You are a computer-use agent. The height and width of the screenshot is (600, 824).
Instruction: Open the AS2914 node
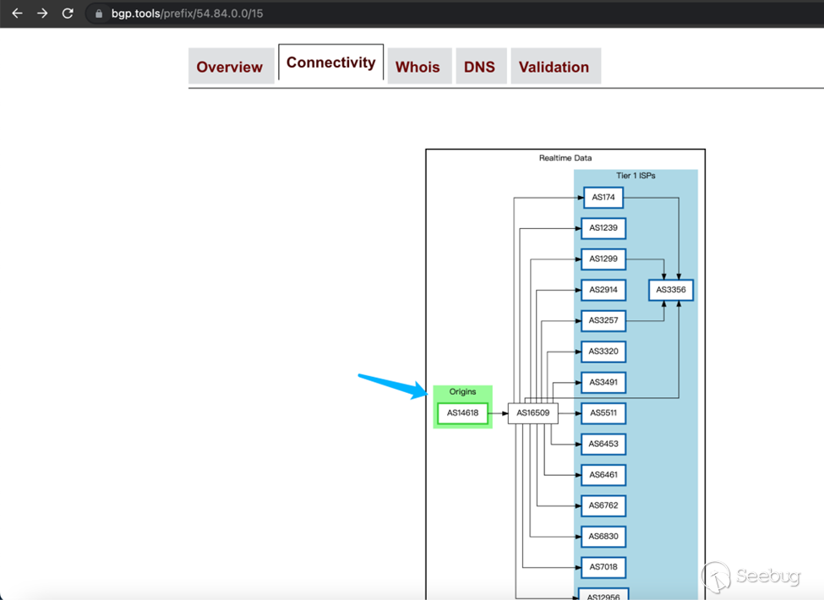tap(603, 290)
